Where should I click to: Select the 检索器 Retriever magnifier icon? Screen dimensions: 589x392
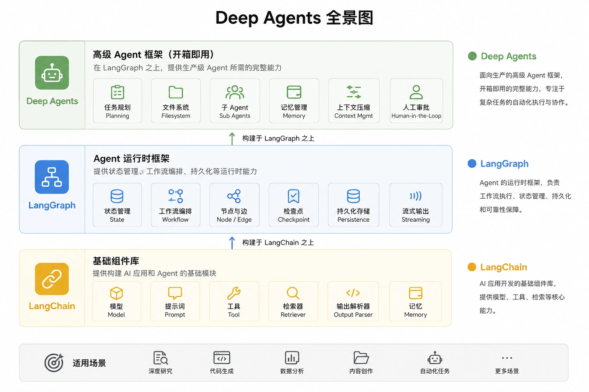(293, 293)
